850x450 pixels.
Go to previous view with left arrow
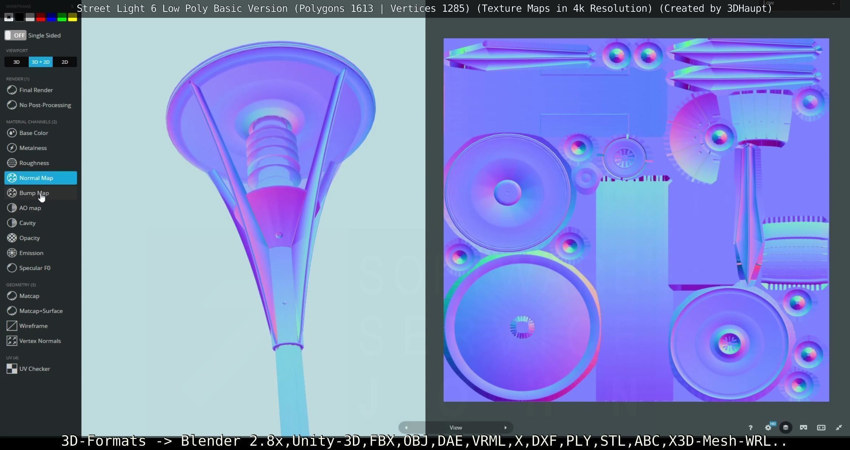tap(406, 428)
